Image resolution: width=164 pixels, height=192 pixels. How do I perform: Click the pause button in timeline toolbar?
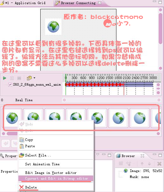coord(12,78)
